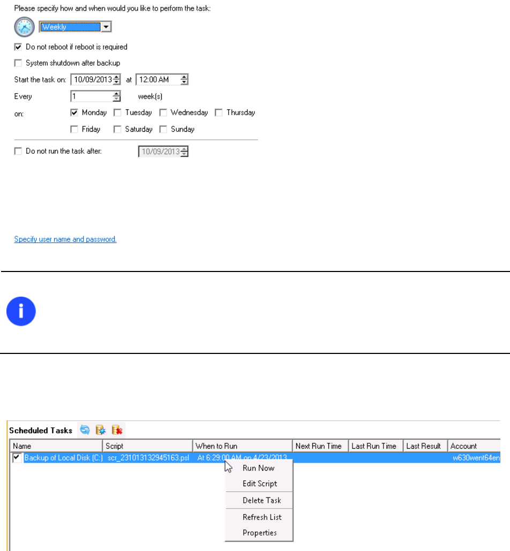Click the refresh list icon beside Scheduled Tasks

click(x=85, y=430)
